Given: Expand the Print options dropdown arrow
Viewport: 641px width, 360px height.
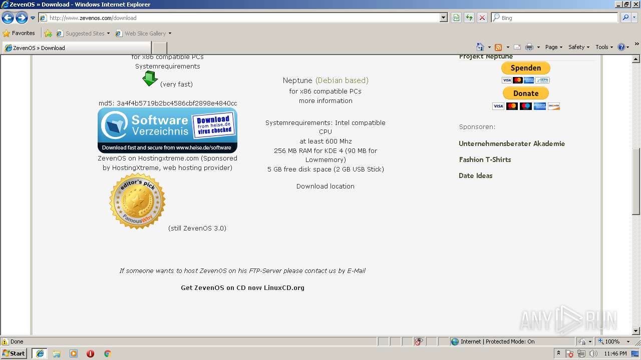Looking at the screenshot, I should pyautogui.click(x=538, y=47).
